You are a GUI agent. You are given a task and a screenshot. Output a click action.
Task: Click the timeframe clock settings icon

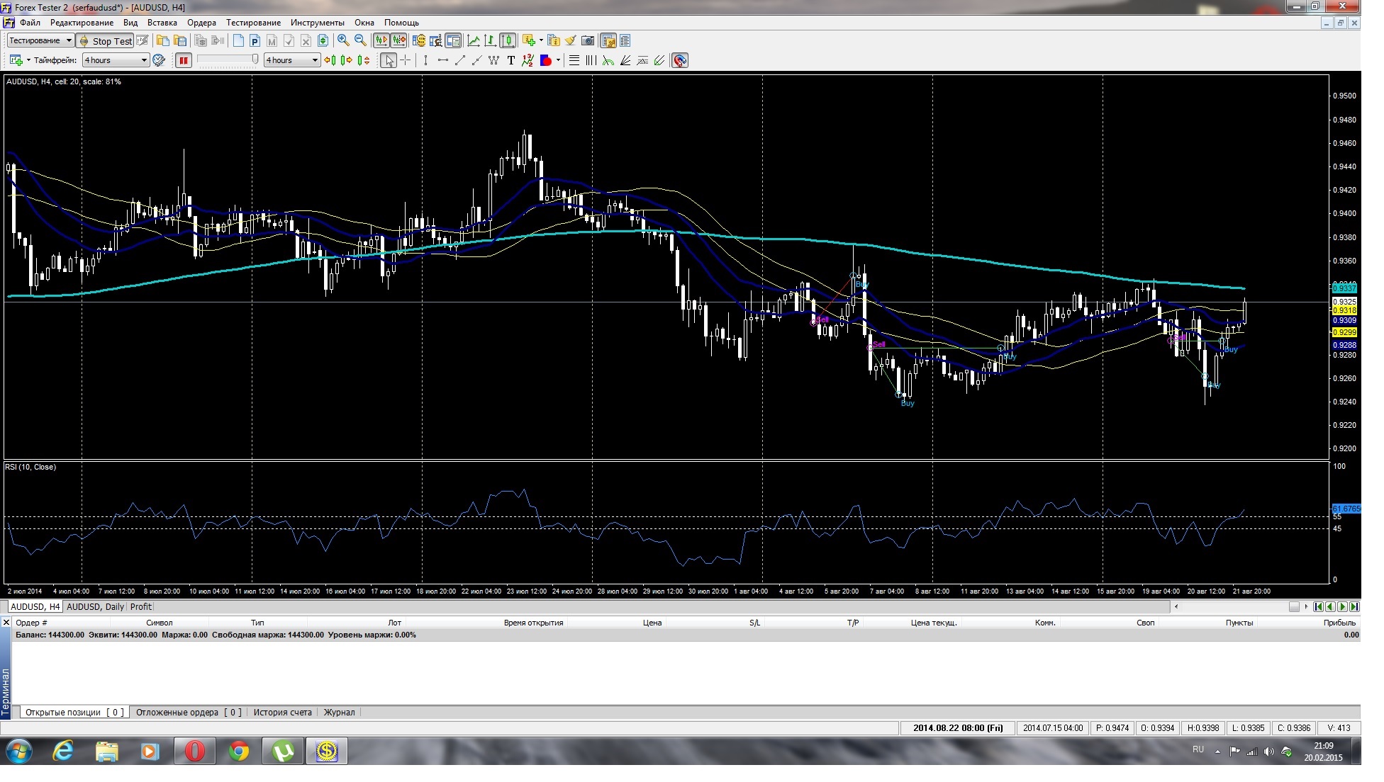(x=159, y=60)
